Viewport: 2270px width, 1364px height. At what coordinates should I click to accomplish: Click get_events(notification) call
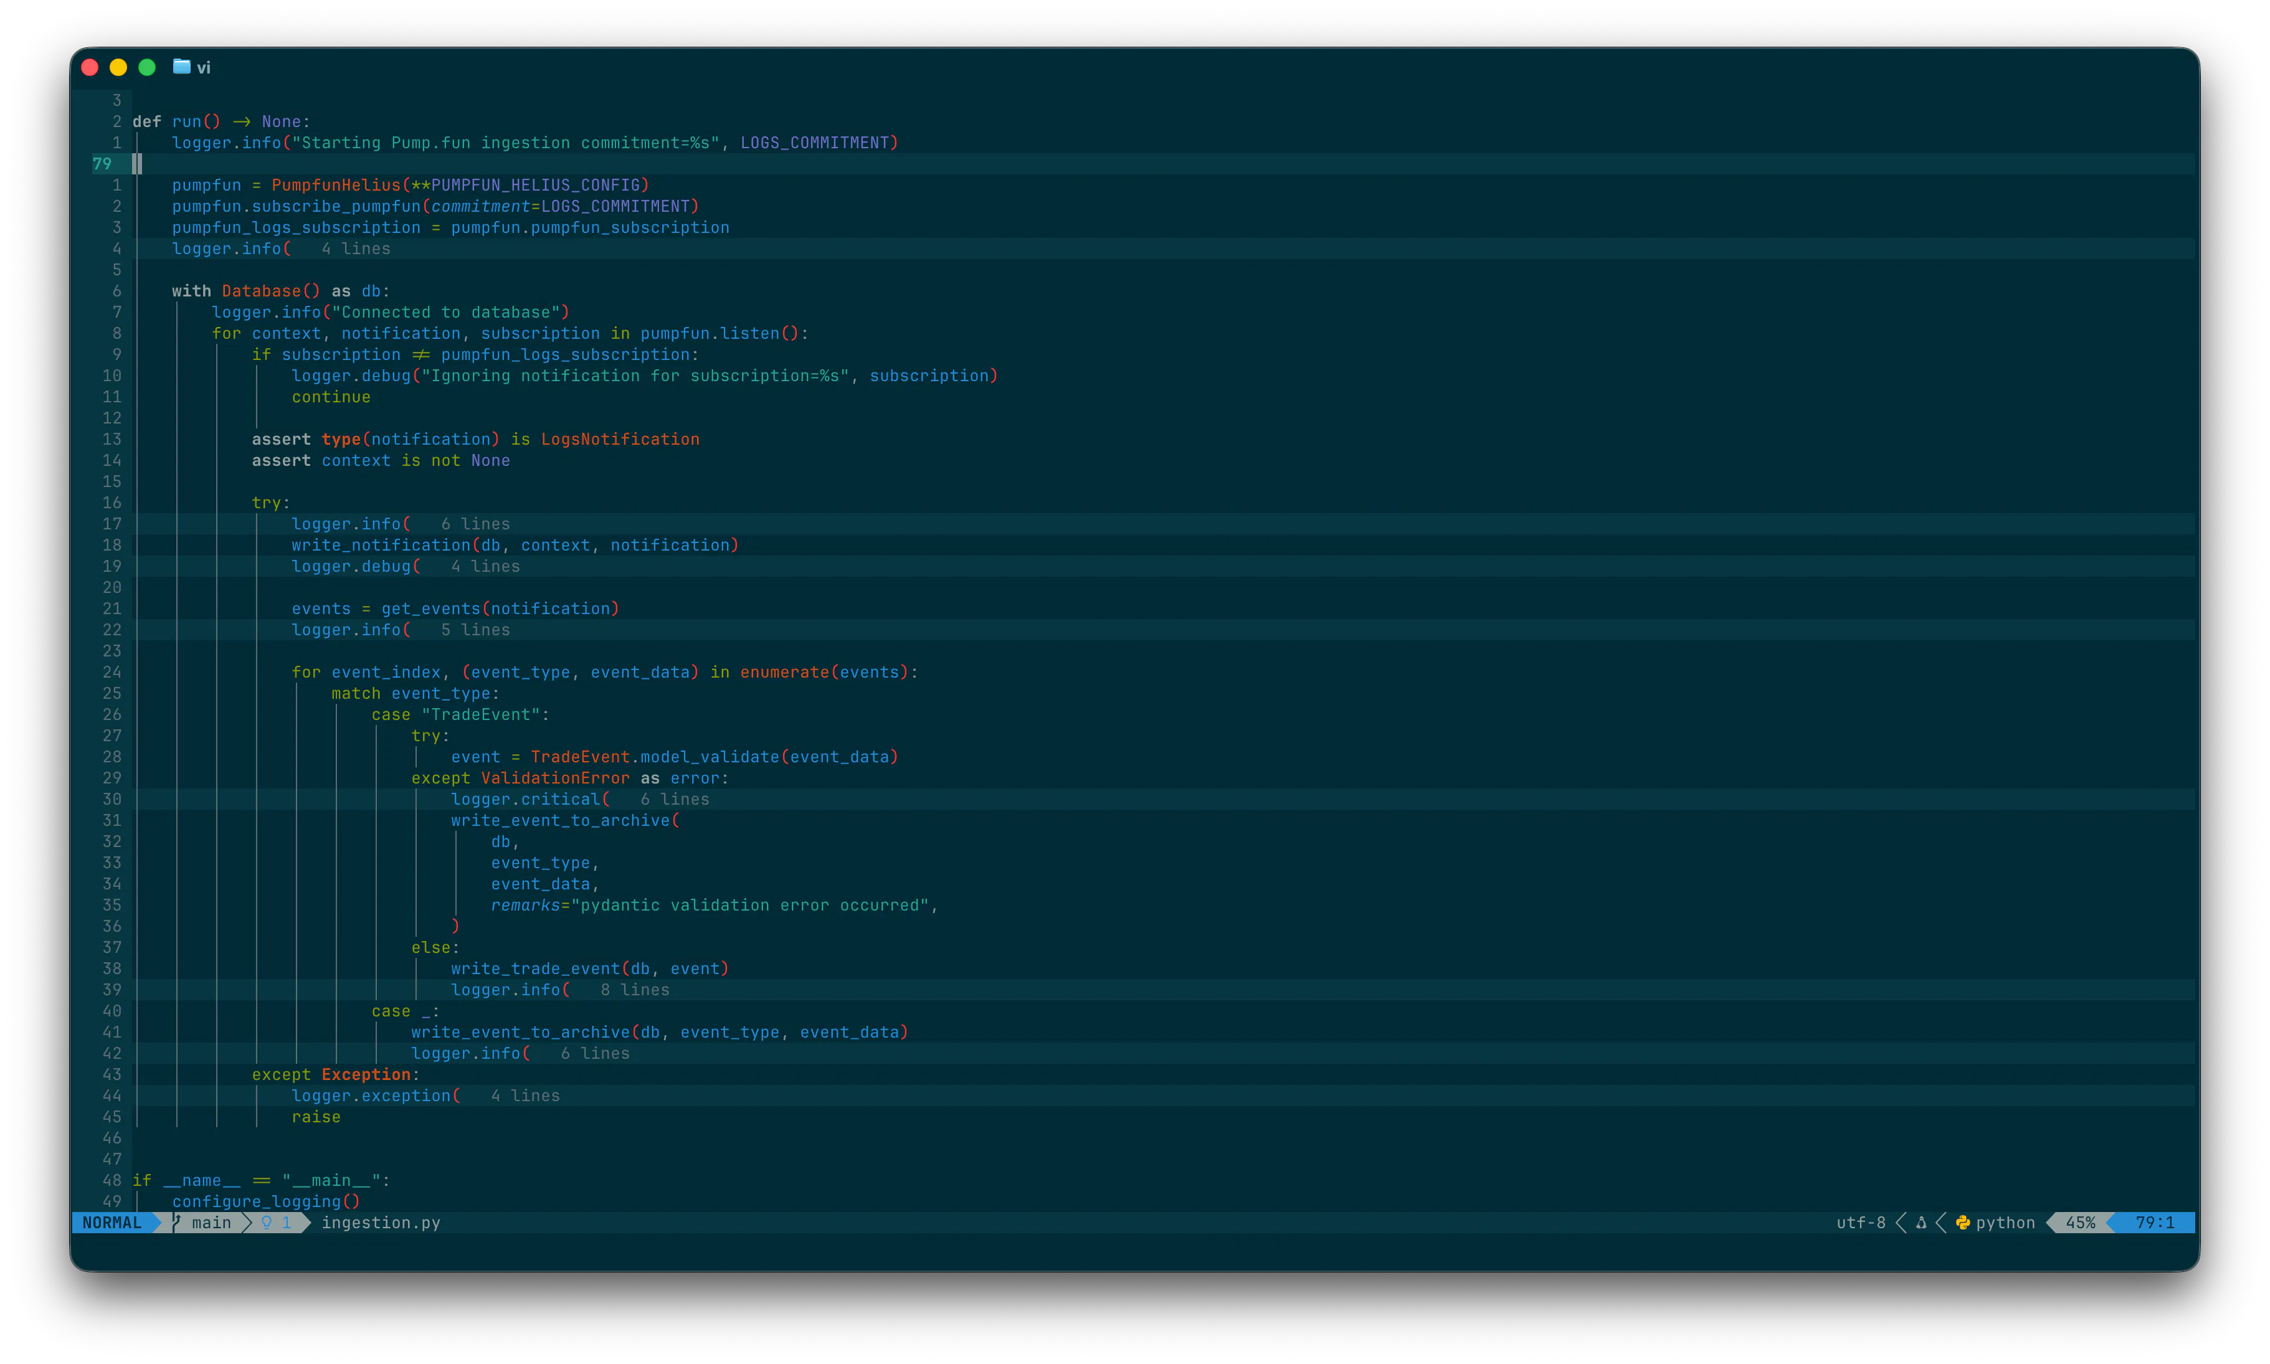coord(500,609)
